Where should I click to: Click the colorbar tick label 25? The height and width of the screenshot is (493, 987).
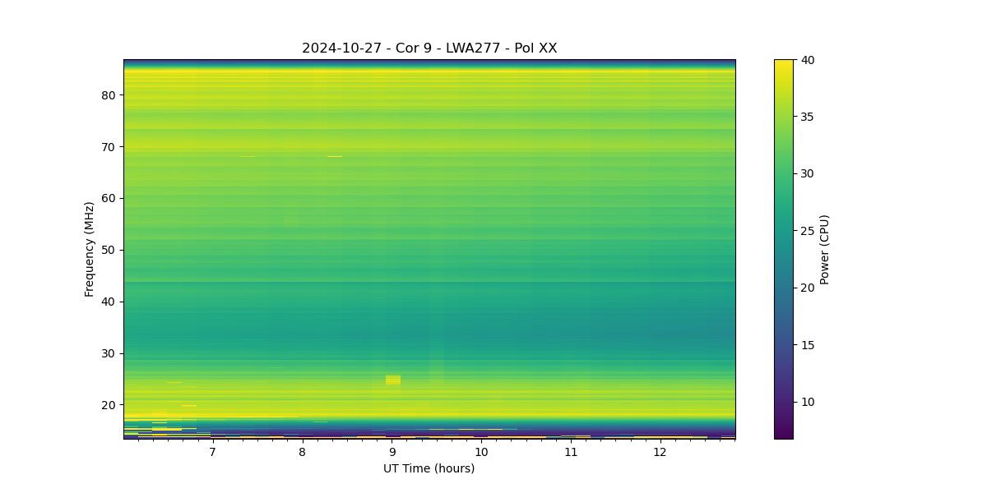(x=808, y=231)
